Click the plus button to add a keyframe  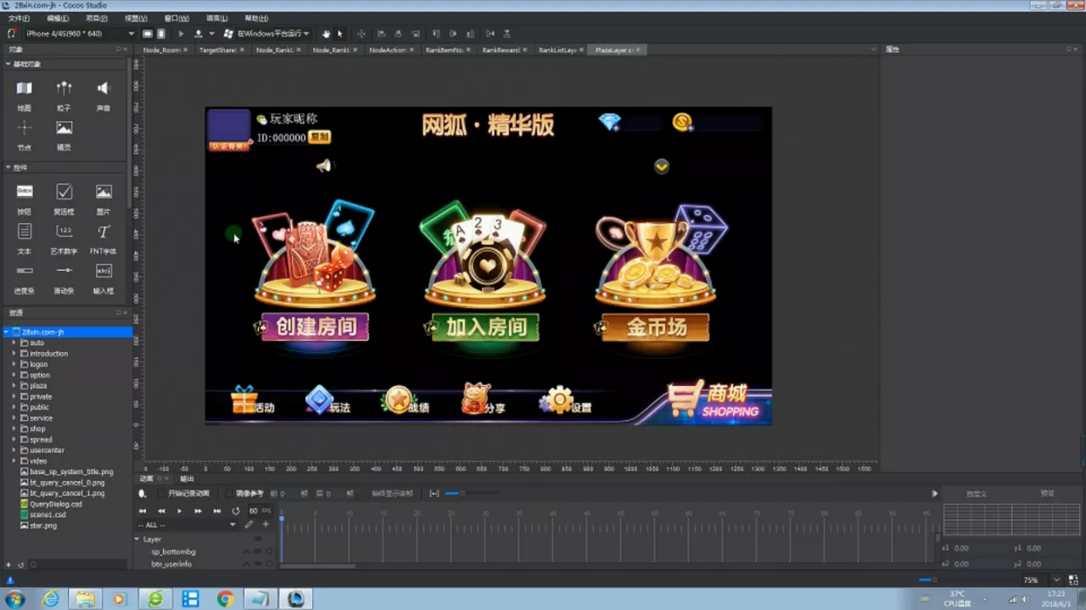(266, 524)
